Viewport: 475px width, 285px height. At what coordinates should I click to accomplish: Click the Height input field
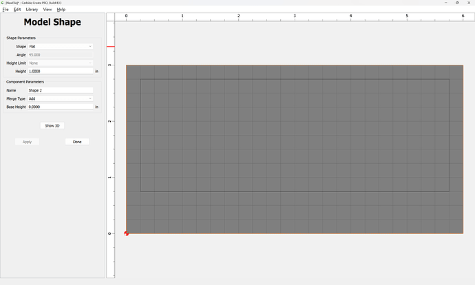pos(61,71)
